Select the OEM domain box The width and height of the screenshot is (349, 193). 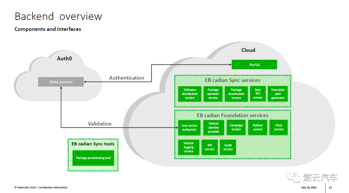coord(61,82)
